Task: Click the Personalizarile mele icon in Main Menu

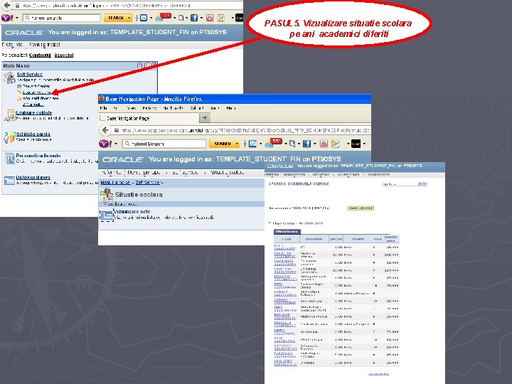Action: (x=9, y=159)
